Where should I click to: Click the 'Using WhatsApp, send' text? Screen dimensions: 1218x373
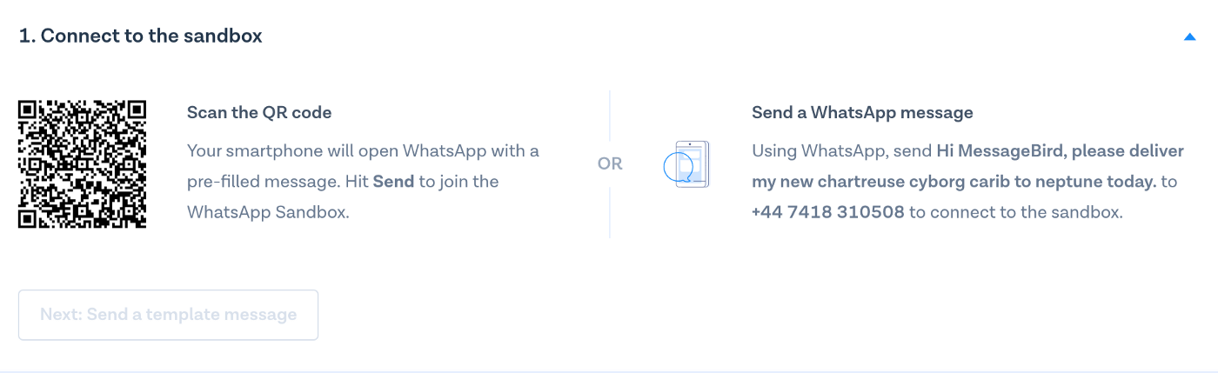point(842,151)
